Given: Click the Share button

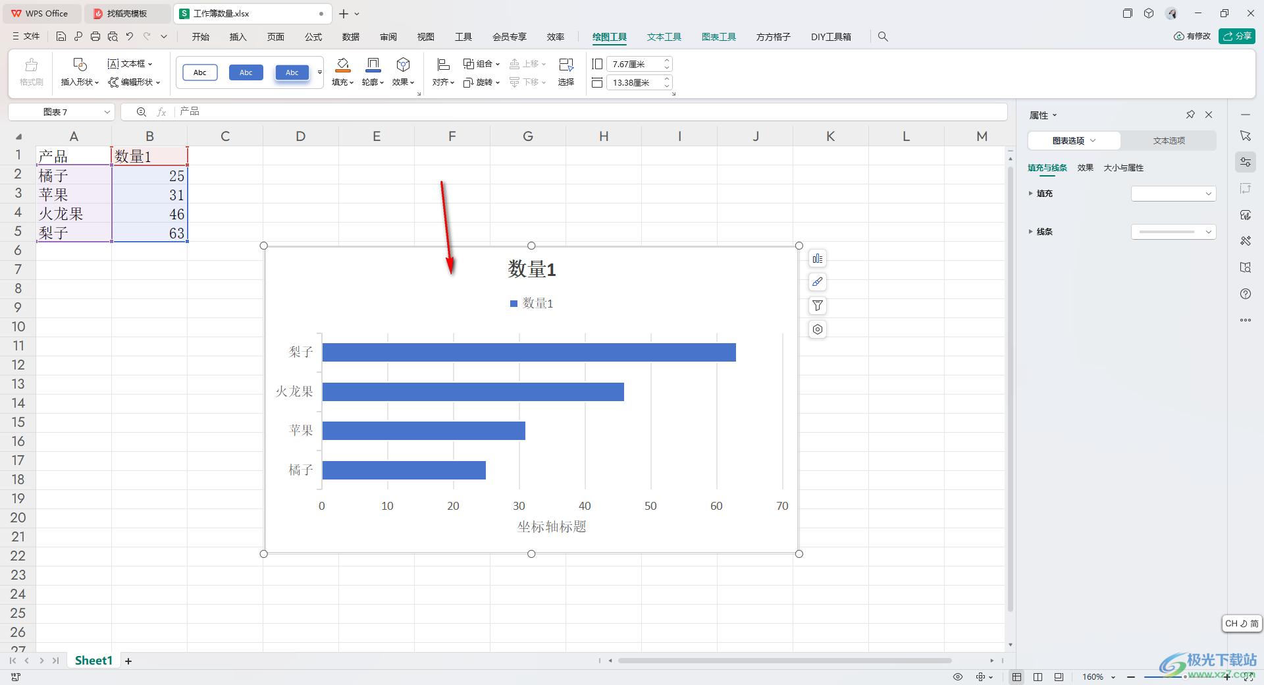Looking at the screenshot, I should point(1237,36).
